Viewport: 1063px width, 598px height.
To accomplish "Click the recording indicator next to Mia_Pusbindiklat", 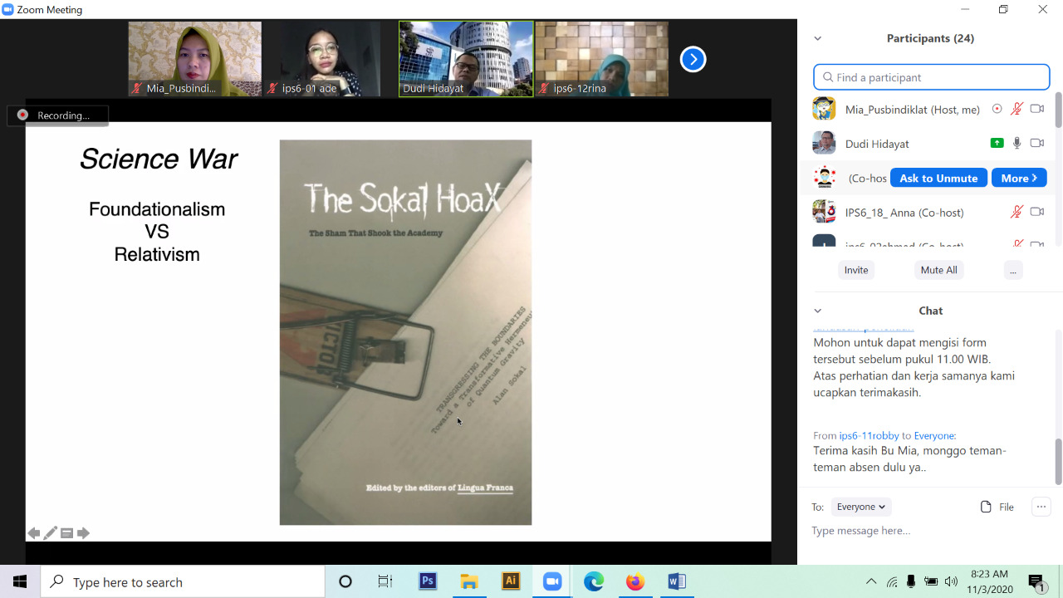I will click(997, 109).
